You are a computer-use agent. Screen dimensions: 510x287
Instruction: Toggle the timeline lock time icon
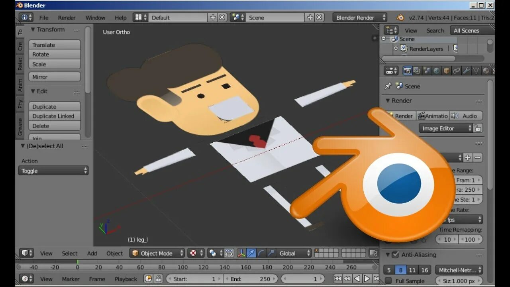pyautogui.click(x=158, y=279)
